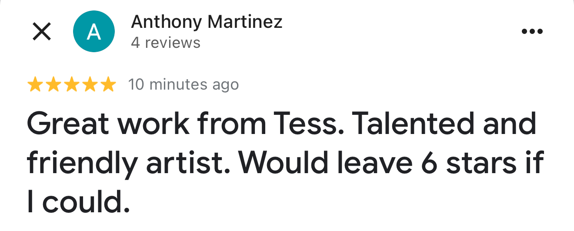Click the word "Talented" in the review
Image resolution: width=574 pixels, height=231 pixels.
pyautogui.click(x=411, y=124)
